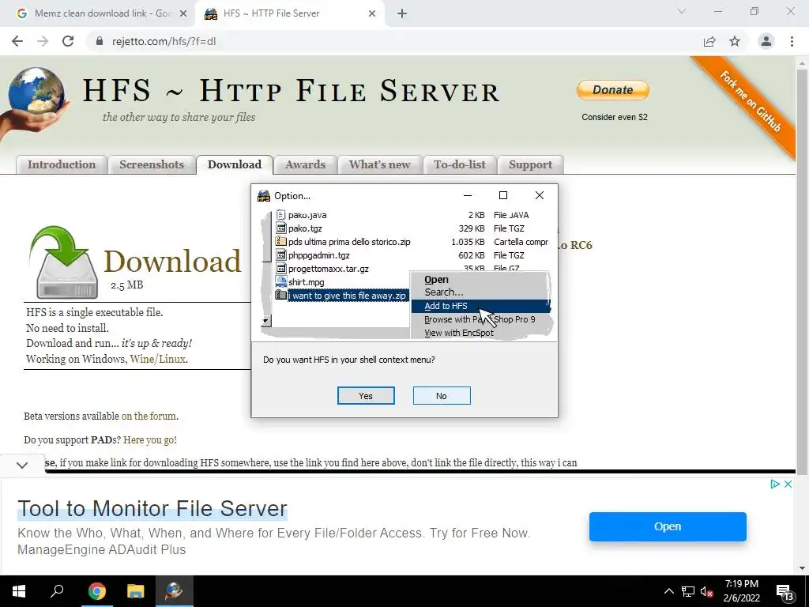Close the Memz clean download link tab
Viewport: 809px width, 607px height.
(x=182, y=14)
